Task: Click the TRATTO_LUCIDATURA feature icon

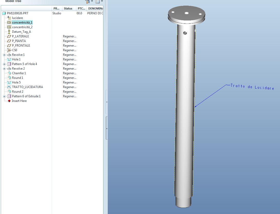Action: coord(9,87)
